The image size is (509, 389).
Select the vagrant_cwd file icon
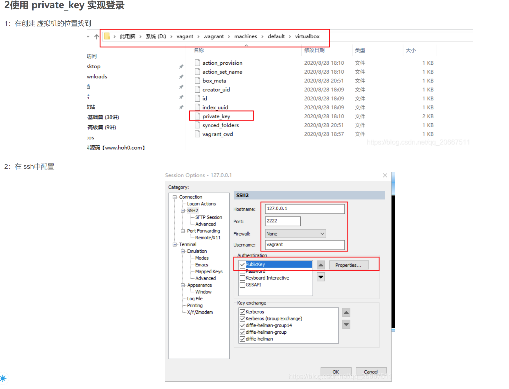tap(198, 134)
